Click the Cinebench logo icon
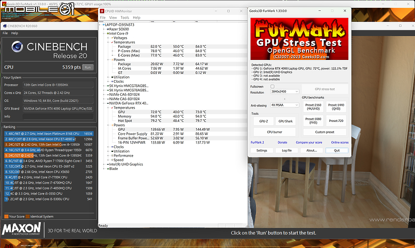Screen dimensions: 415x248 (x=17, y=47)
